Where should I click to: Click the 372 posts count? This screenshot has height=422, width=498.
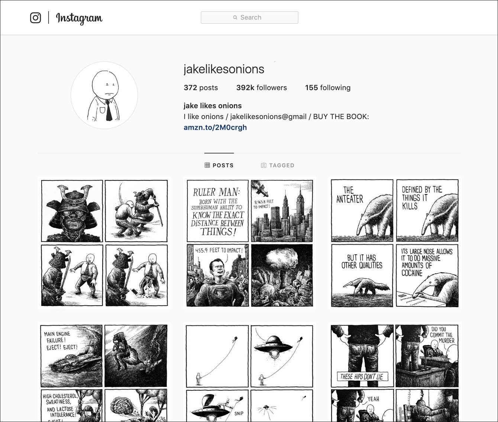pos(201,88)
